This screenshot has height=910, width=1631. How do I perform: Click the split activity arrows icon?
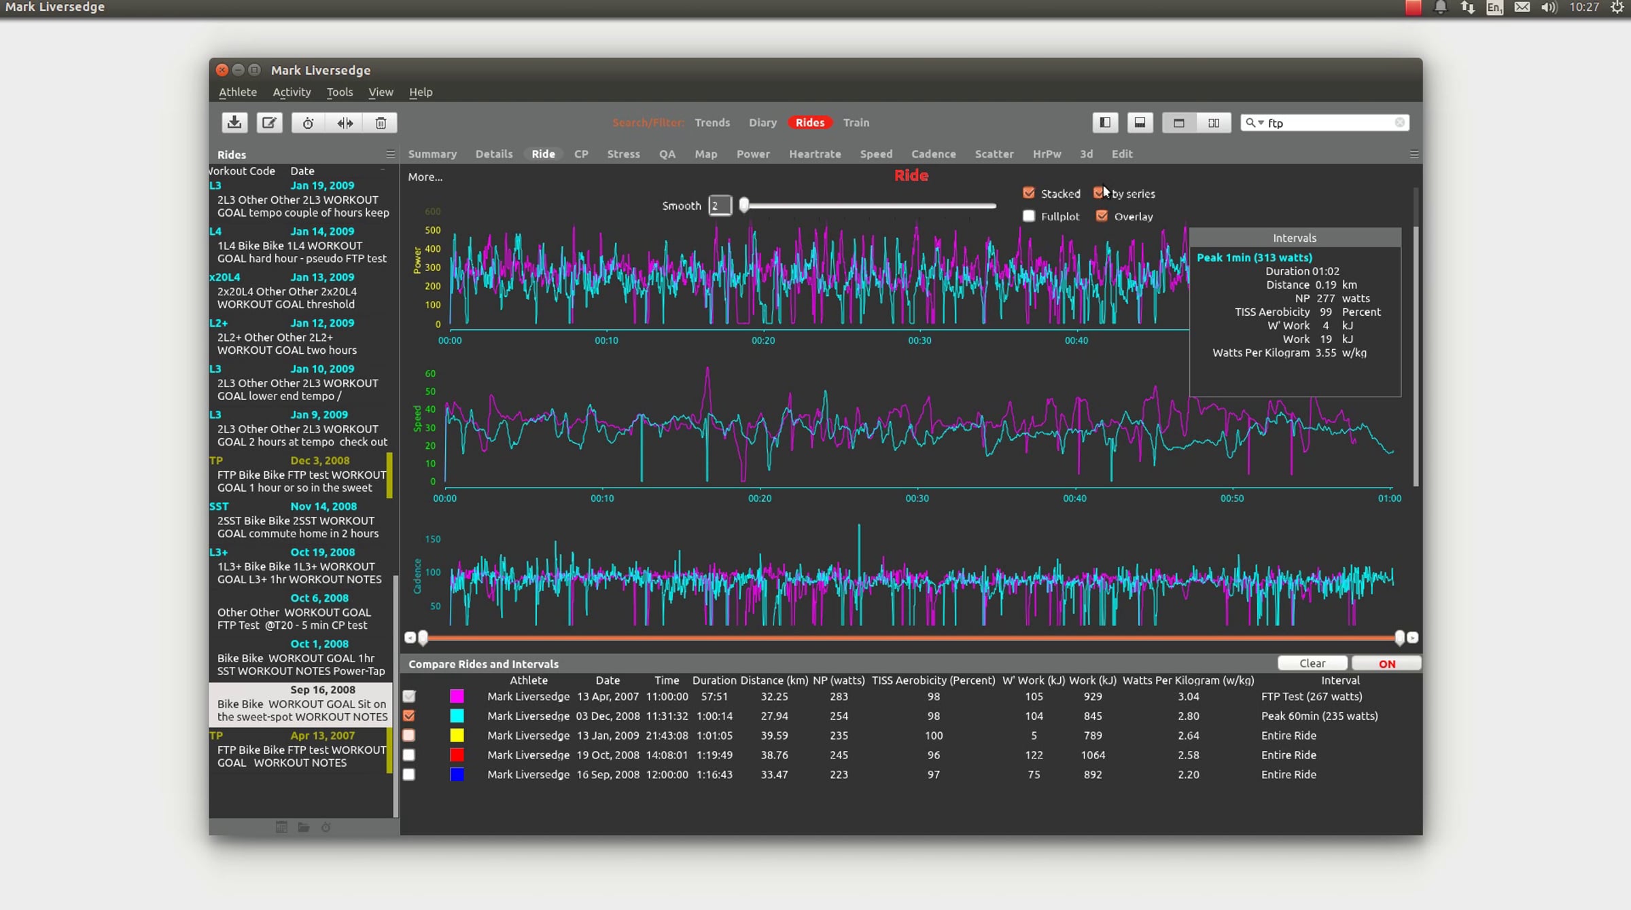345,122
